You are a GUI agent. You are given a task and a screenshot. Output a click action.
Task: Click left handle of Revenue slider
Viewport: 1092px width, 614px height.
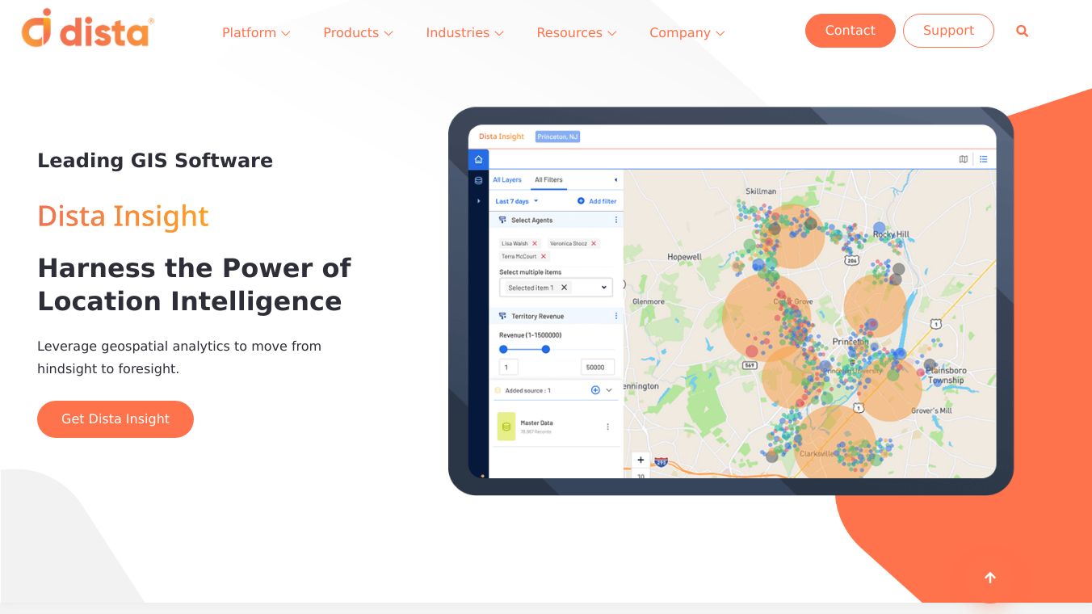coord(503,350)
